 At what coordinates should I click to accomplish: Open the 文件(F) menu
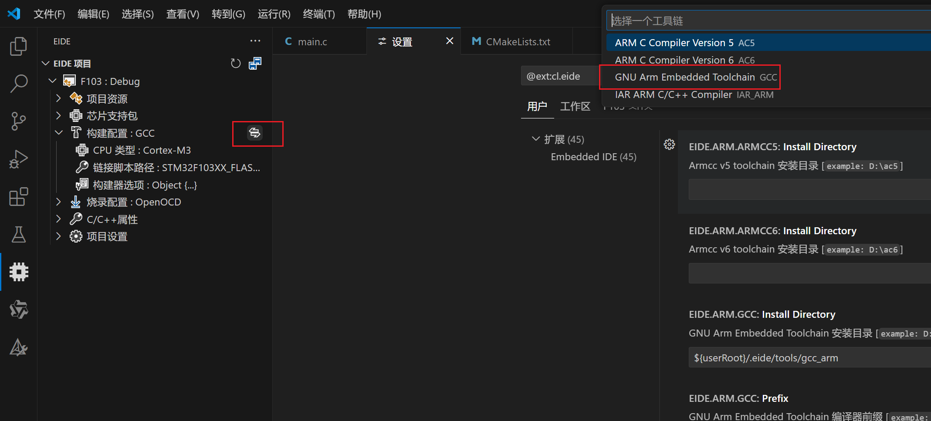[x=49, y=14]
